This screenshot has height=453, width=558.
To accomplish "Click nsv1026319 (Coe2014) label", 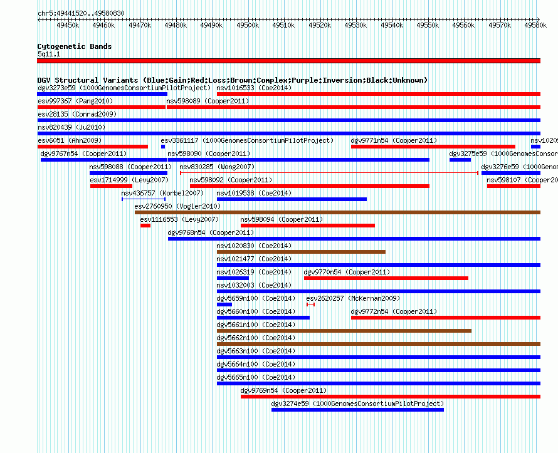I will click(254, 272).
